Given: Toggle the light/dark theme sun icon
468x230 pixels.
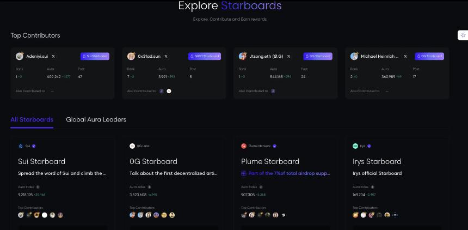Looking at the screenshot, I should pos(463,35).
